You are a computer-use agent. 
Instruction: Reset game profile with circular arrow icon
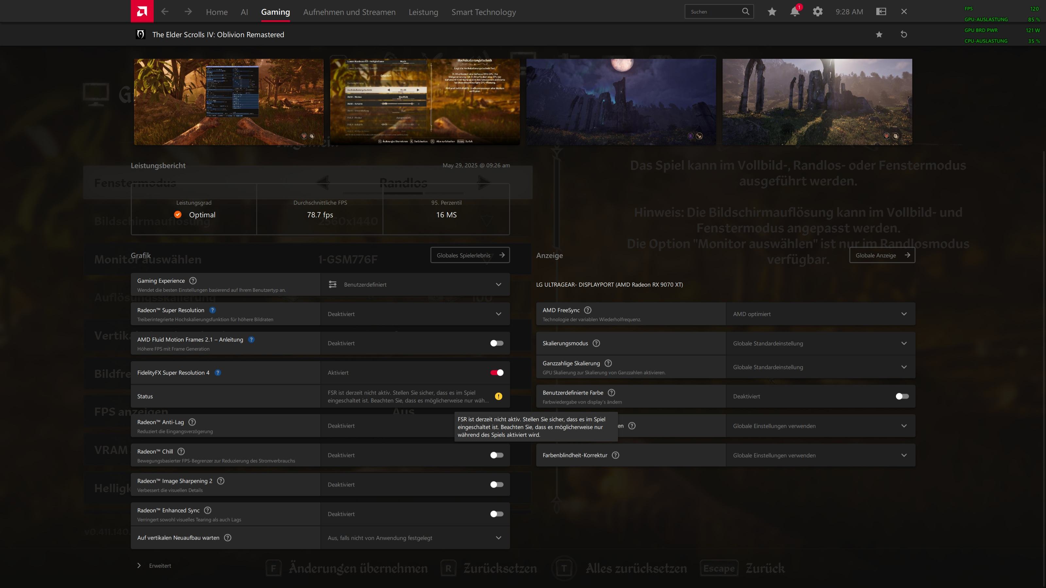903,35
